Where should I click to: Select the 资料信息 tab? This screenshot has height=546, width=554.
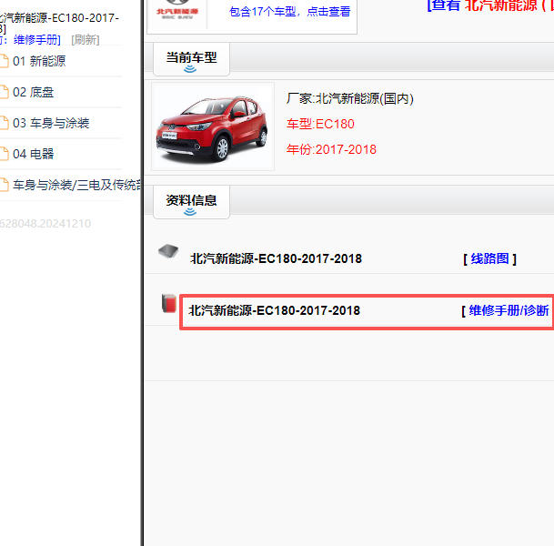click(191, 202)
